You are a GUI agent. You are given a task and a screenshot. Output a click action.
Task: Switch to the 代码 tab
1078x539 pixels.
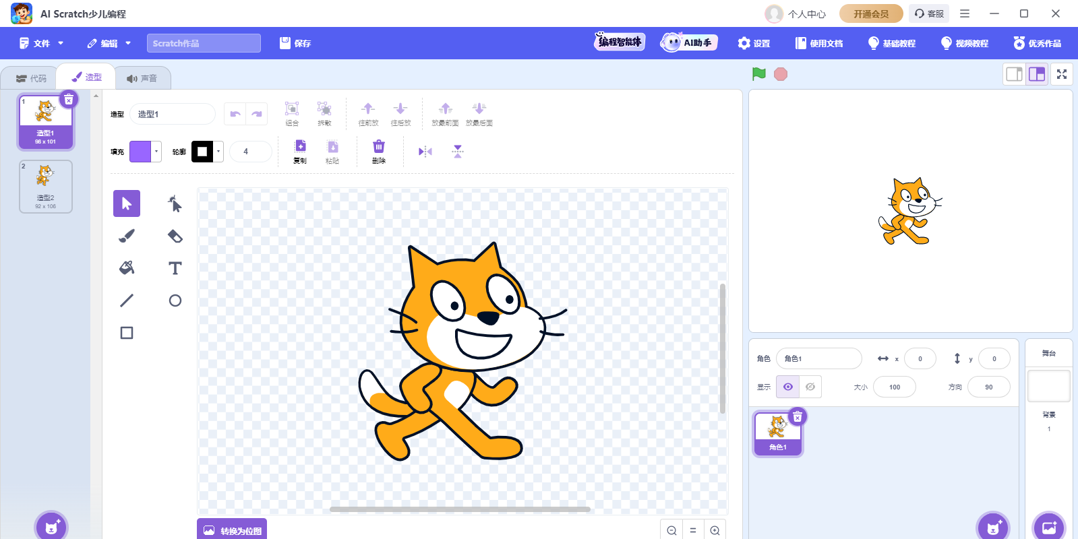point(32,78)
